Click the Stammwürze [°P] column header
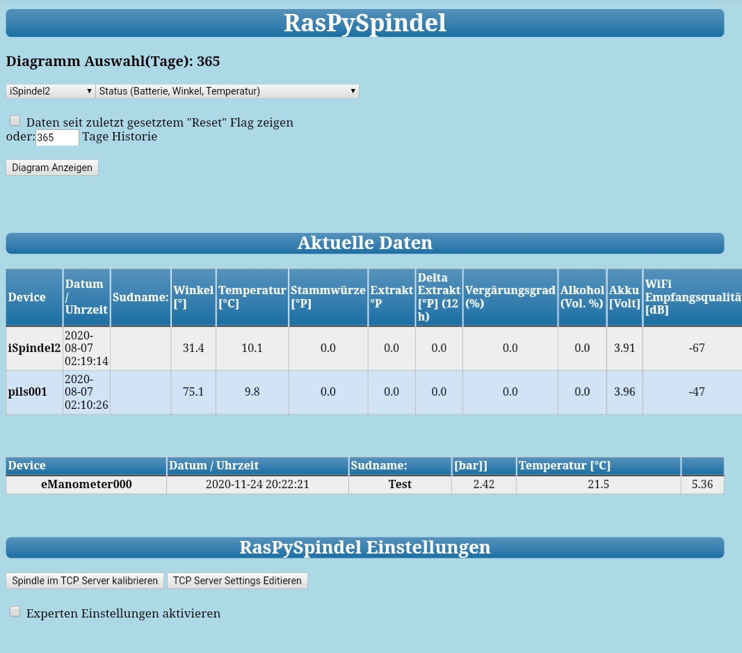The image size is (742, 653). (x=328, y=297)
